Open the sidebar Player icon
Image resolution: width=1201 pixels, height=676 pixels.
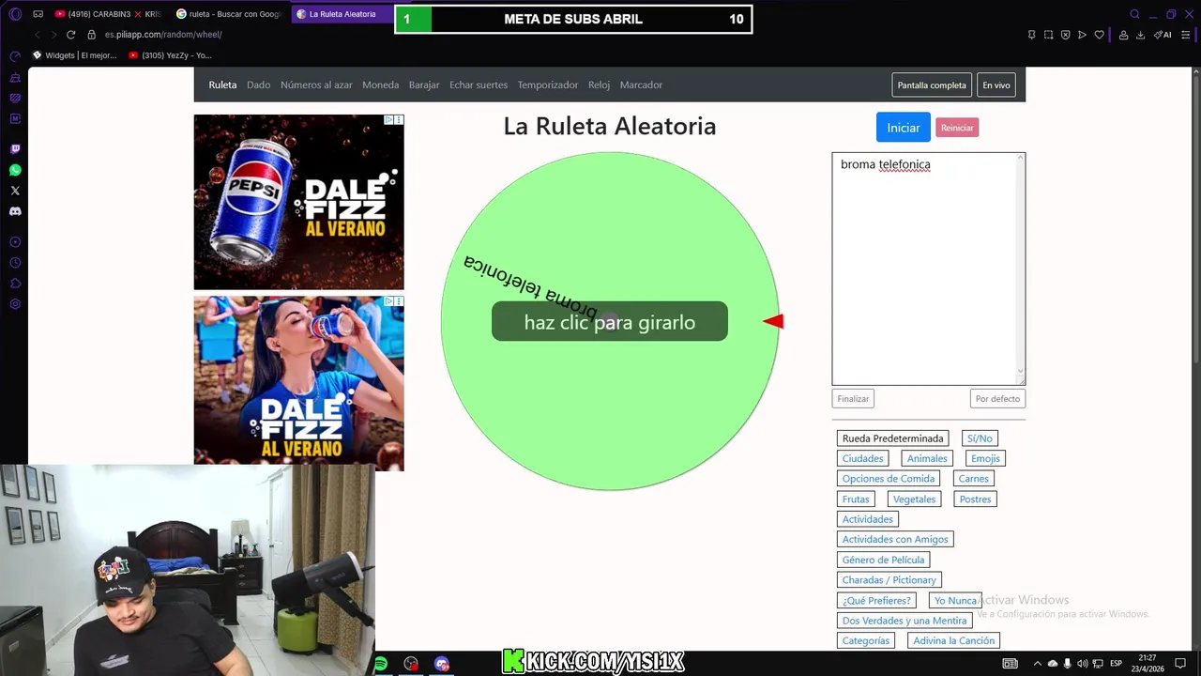click(x=15, y=242)
